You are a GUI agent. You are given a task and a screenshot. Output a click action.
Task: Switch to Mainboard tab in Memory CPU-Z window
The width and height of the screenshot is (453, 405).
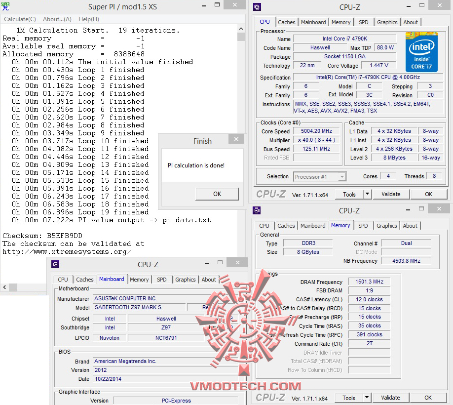click(312, 226)
